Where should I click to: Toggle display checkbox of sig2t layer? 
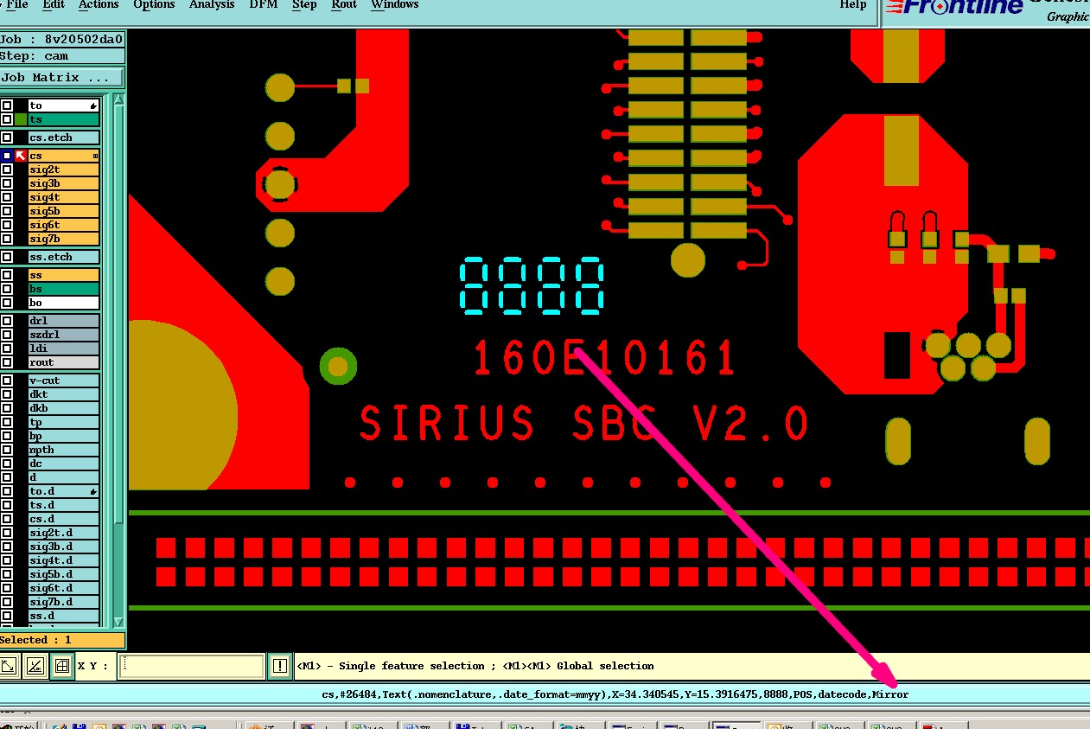[7, 169]
